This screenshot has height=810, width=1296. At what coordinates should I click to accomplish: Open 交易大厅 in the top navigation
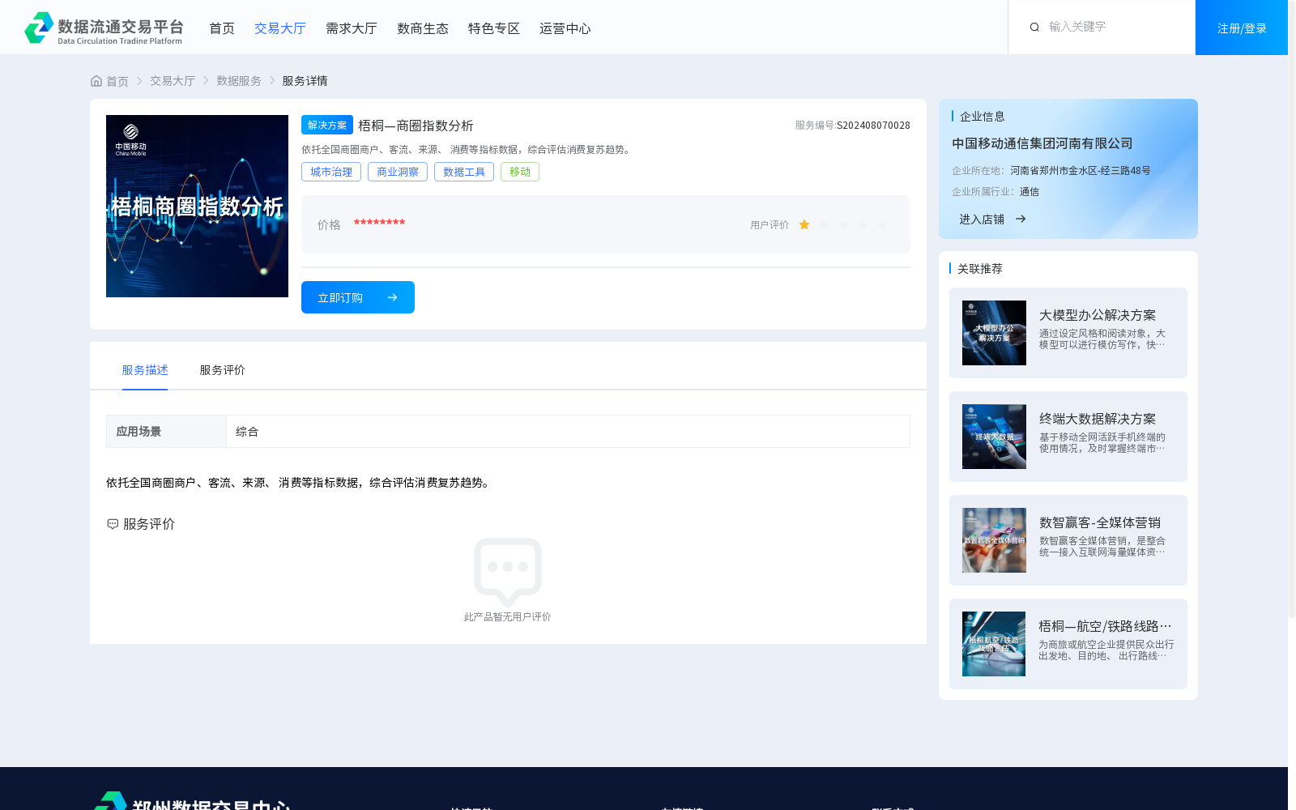coord(279,28)
